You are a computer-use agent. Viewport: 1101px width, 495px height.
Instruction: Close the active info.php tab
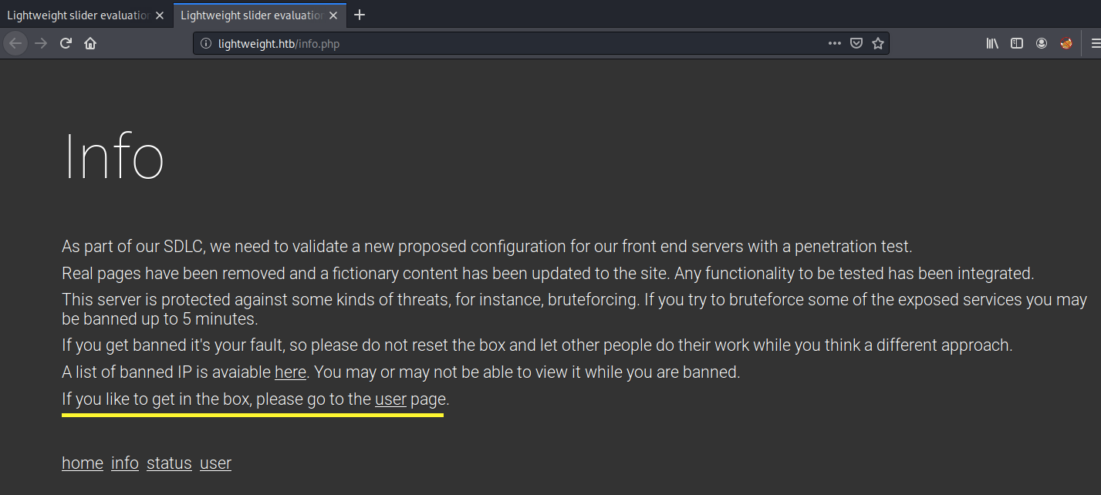tap(333, 15)
